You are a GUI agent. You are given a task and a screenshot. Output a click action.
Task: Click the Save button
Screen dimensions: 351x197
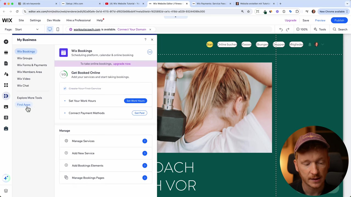tap(306, 20)
